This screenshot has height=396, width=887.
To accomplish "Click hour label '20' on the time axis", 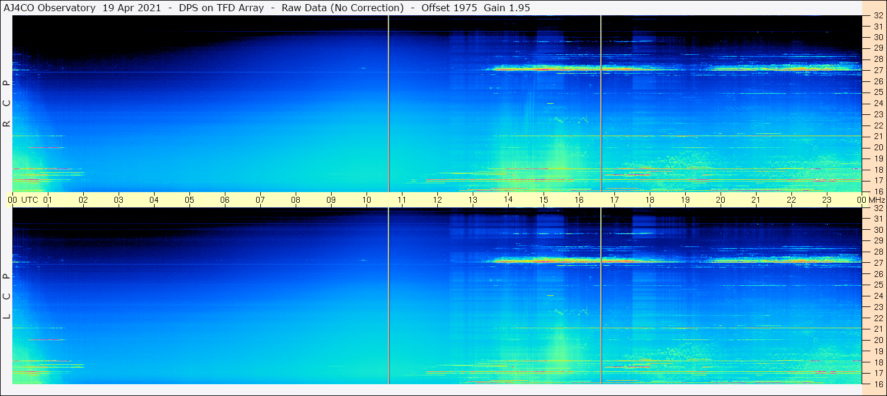I will [721, 200].
